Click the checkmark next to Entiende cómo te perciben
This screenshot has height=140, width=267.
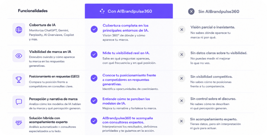[94, 101]
